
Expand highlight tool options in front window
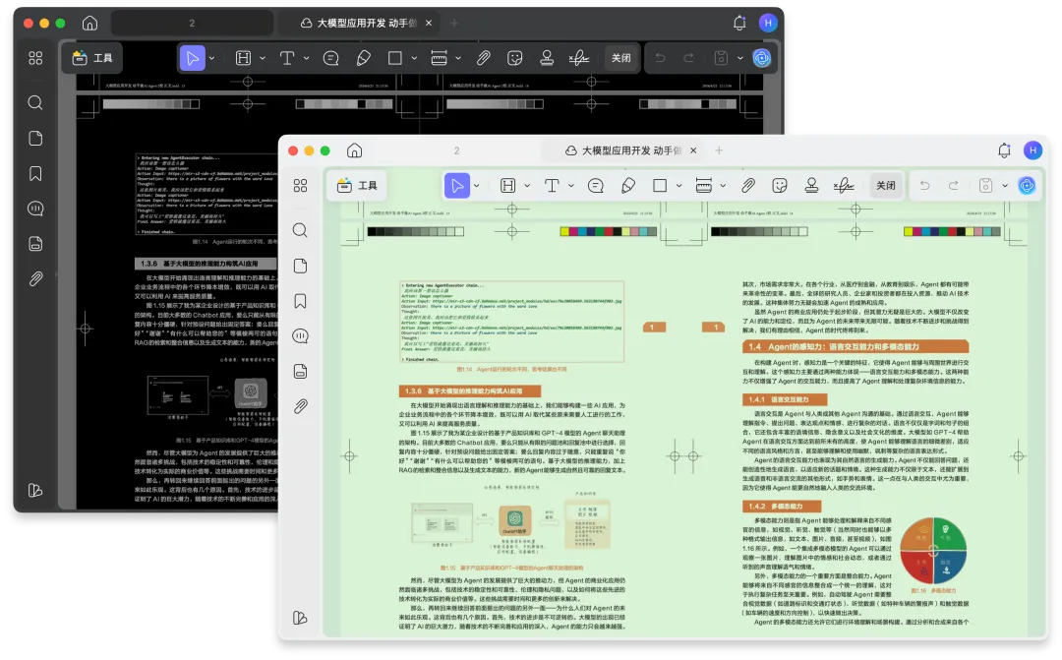(x=527, y=186)
